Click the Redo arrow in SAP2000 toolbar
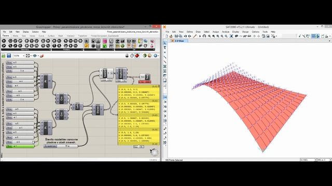Image resolution: width=332 pixels, height=186 pixels. 190,36
